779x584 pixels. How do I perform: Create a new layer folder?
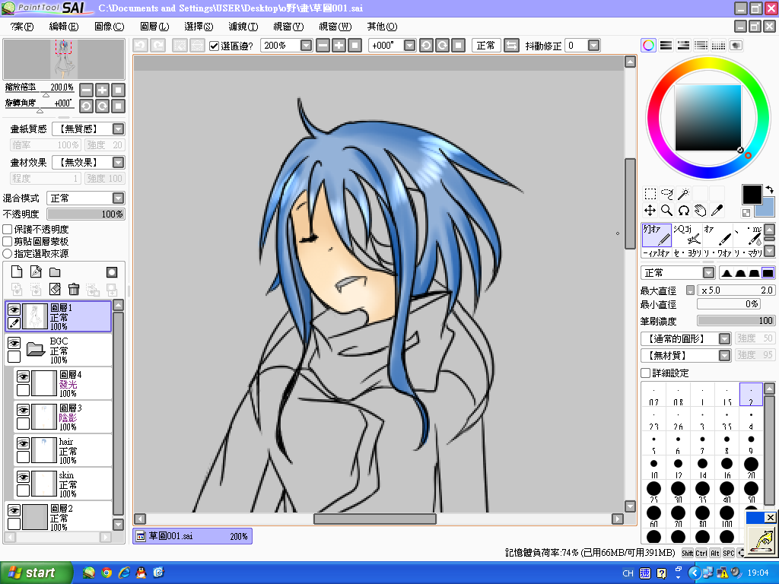pyautogui.click(x=55, y=271)
